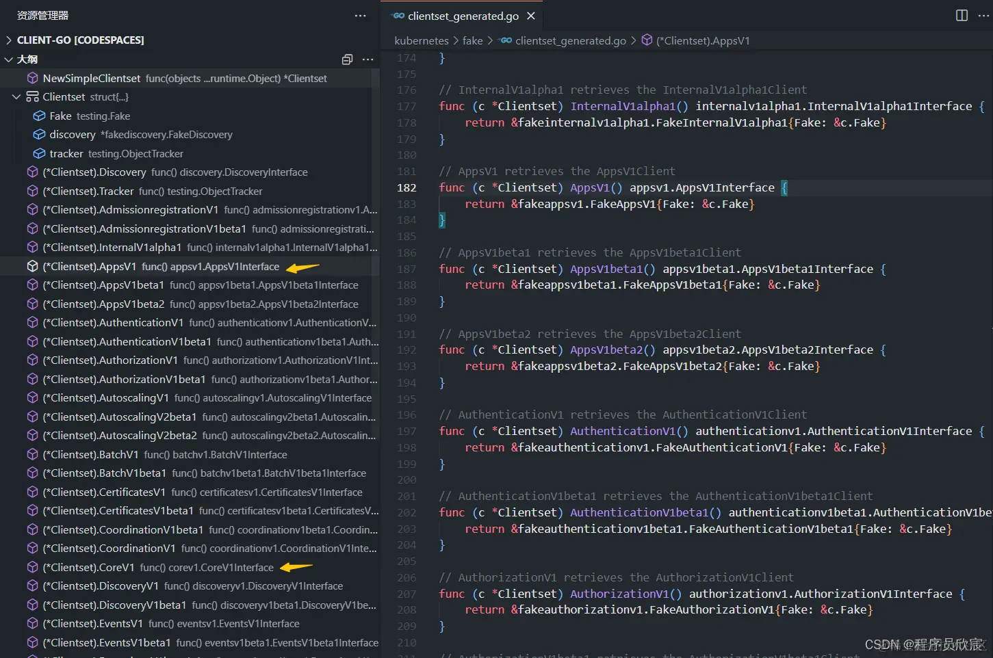The image size is (993, 658).
Task: Click appsv1.AppsV1Interface return type on line 182
Action: click(702, 188)
